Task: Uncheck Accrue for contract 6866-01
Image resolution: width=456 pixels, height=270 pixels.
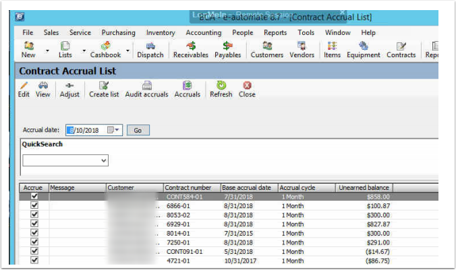Action: [34, 205]
